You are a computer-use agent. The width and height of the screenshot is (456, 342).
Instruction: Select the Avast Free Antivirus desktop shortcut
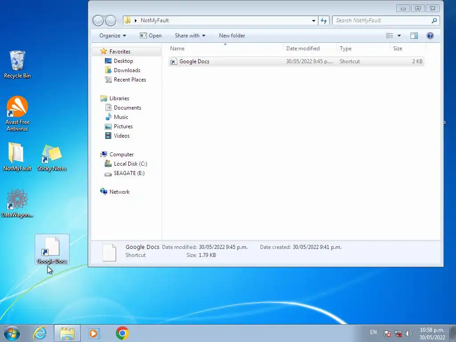17,114
